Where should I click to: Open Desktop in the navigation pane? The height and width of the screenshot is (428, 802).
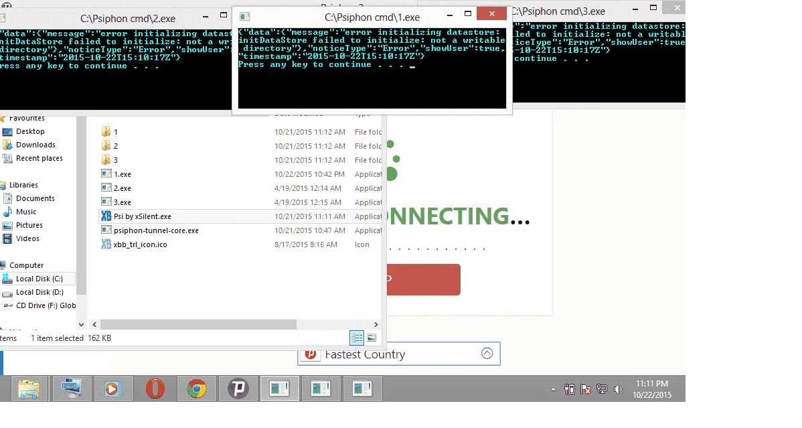(30, 131)
